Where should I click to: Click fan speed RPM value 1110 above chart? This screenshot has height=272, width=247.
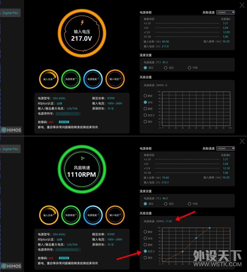[x=169, y=221]
